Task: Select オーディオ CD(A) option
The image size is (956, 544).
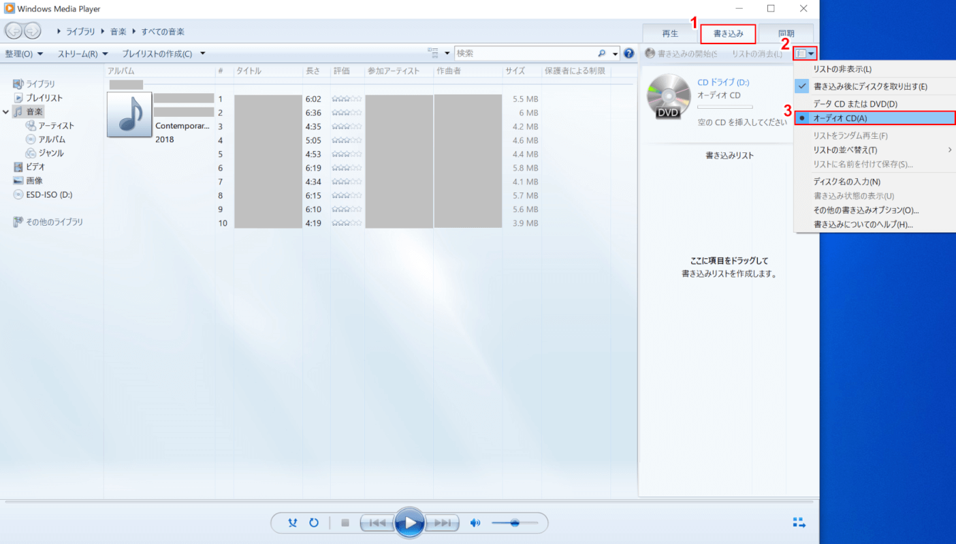Action: click(875, 118)
